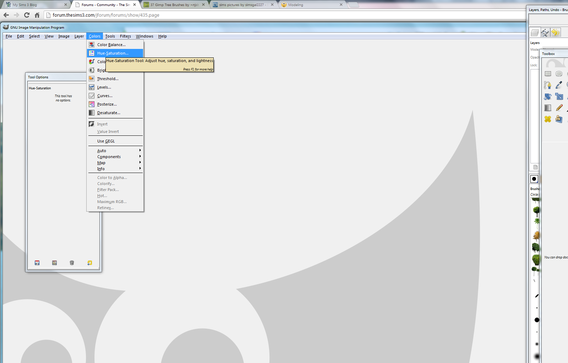Switch to the Modeling browser tab
This screenshot has width=568, height=363.
coord(312,5)
